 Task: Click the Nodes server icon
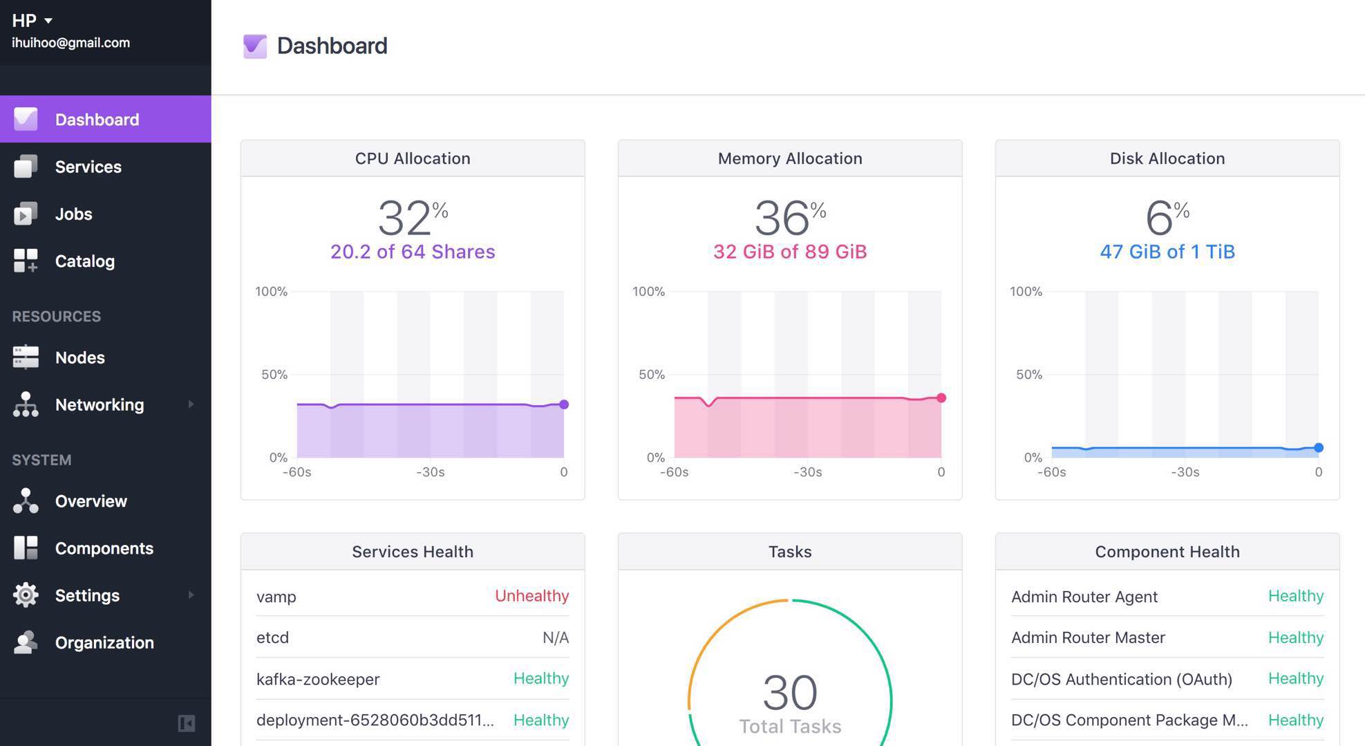click(26, 357)
